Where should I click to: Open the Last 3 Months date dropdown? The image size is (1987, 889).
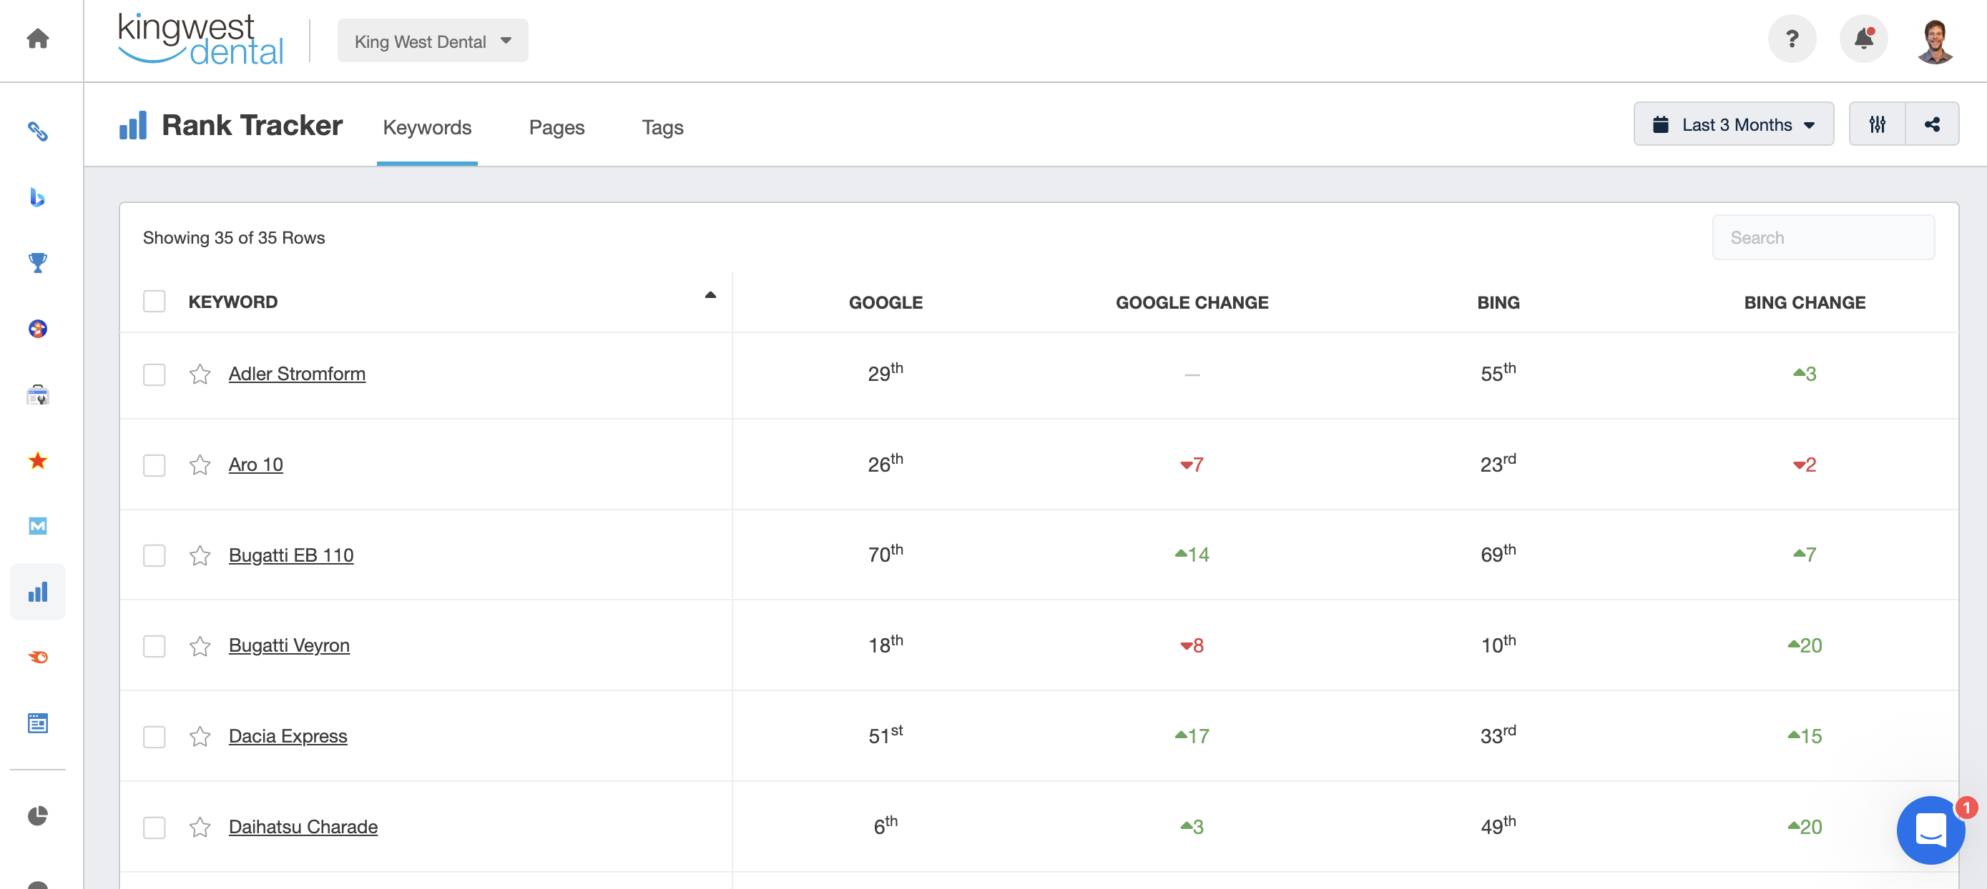click(1733, 123)
